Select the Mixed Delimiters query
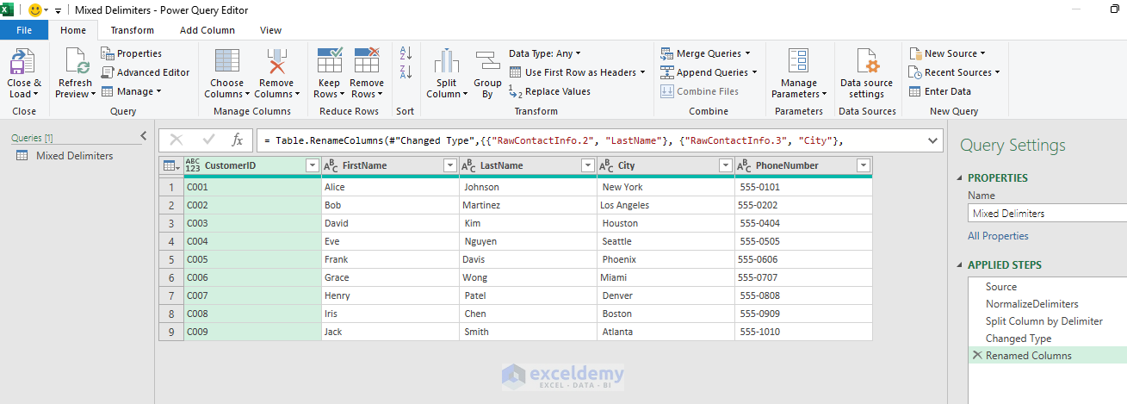The image size is (1127, 404). (x=74, y=156)
